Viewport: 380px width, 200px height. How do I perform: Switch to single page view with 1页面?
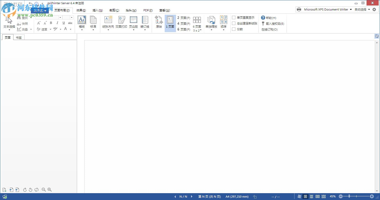[x=170, y=22]
